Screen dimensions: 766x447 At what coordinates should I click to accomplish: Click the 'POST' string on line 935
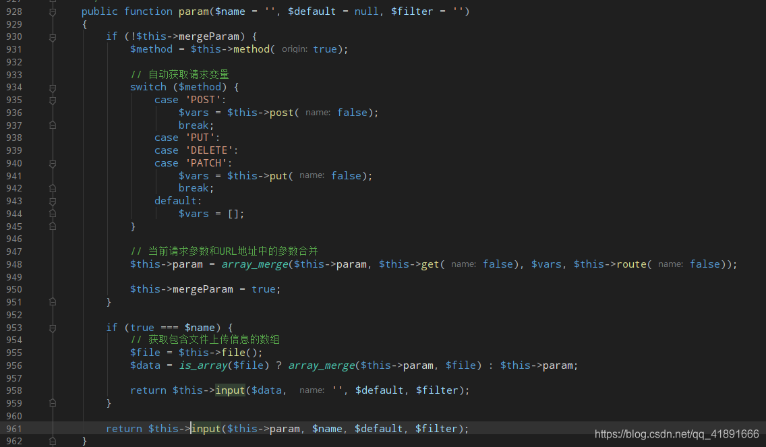(203, 100)
